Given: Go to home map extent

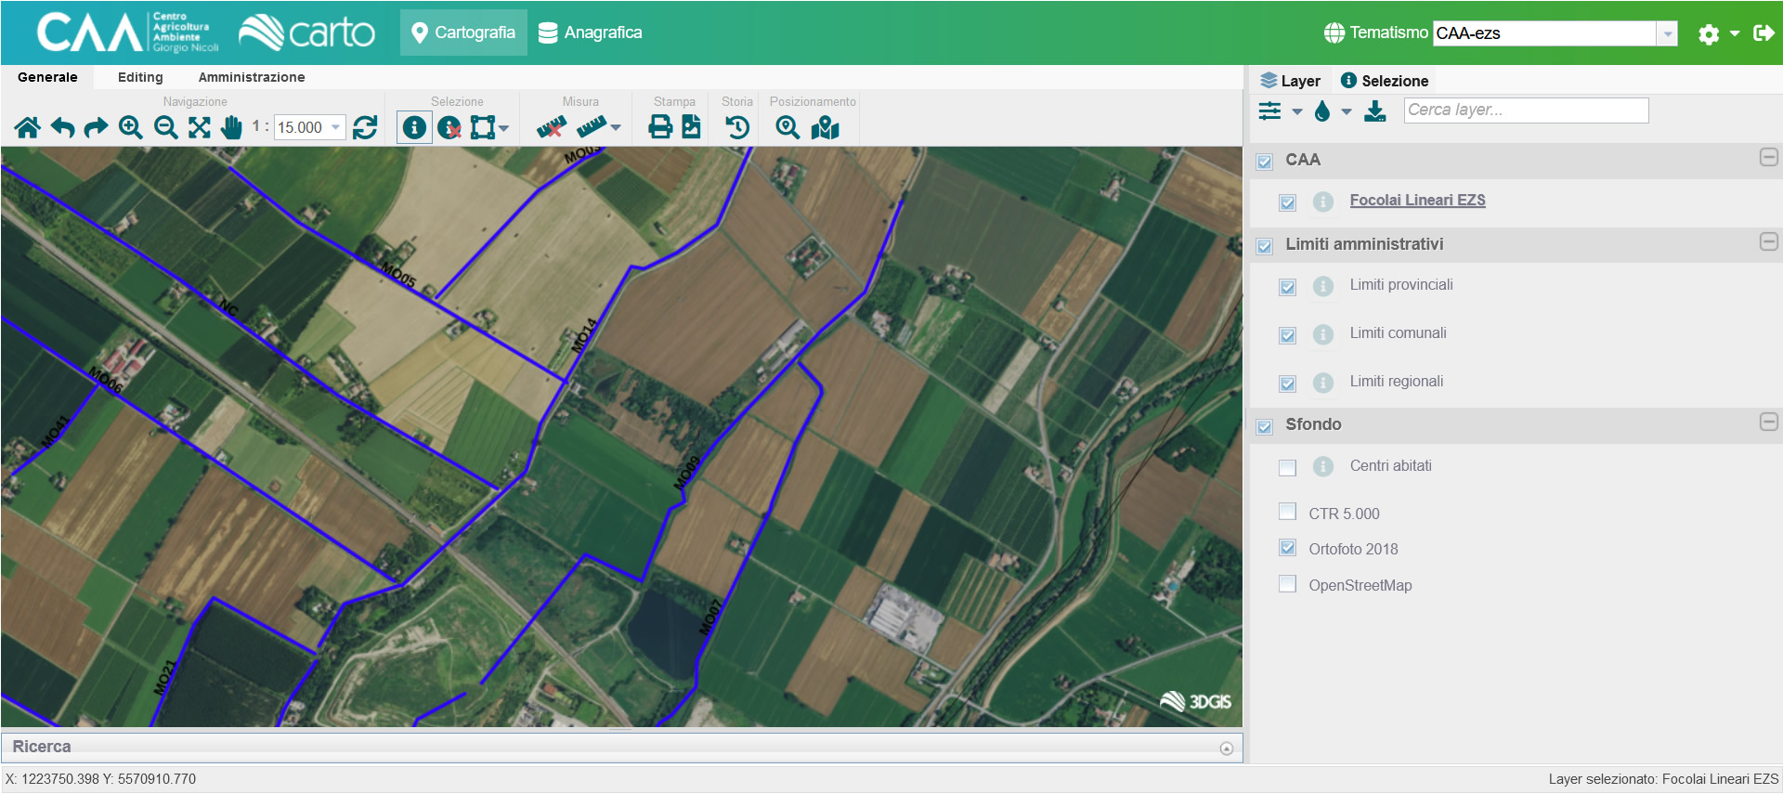Looking at the screenshot, I should coord(28,127).
